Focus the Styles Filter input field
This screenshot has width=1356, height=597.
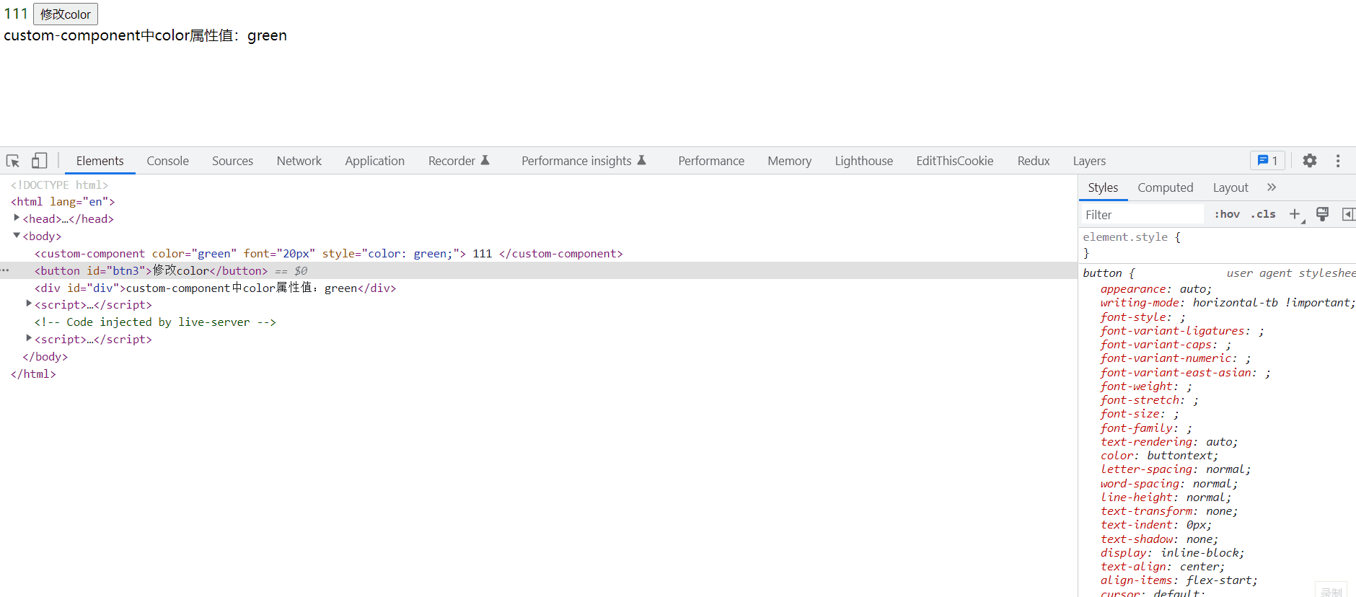[1142, 214]
